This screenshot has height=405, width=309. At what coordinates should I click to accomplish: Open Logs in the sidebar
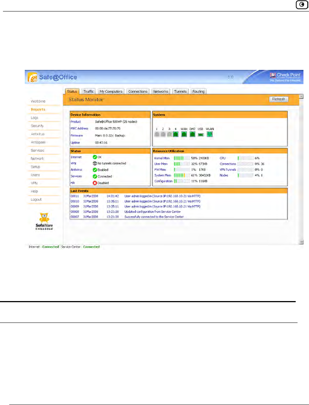34,118
